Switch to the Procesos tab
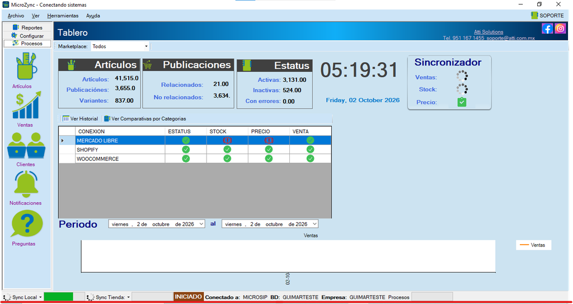This screenshot has height=304, width=573. pyautogui.click(x=27, y=44)
